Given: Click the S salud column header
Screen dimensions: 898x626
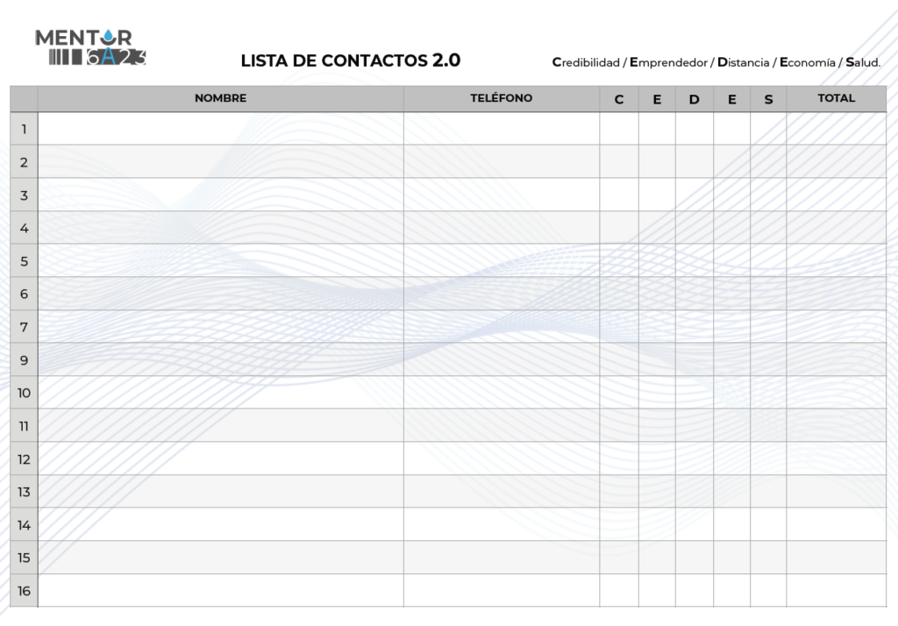Looking at the screenshot, I should (768, 99).
